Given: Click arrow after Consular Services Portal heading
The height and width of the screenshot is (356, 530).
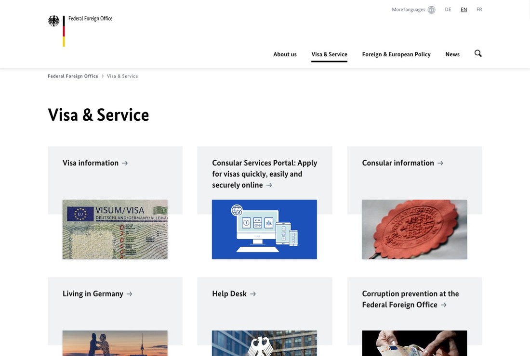Looking at the screenshot, I should pyautogui.click(x=269, y=185).
